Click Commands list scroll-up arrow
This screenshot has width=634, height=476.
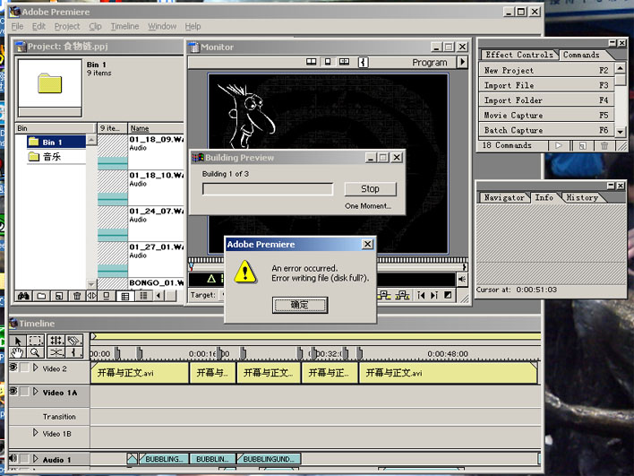click(621, 67)
